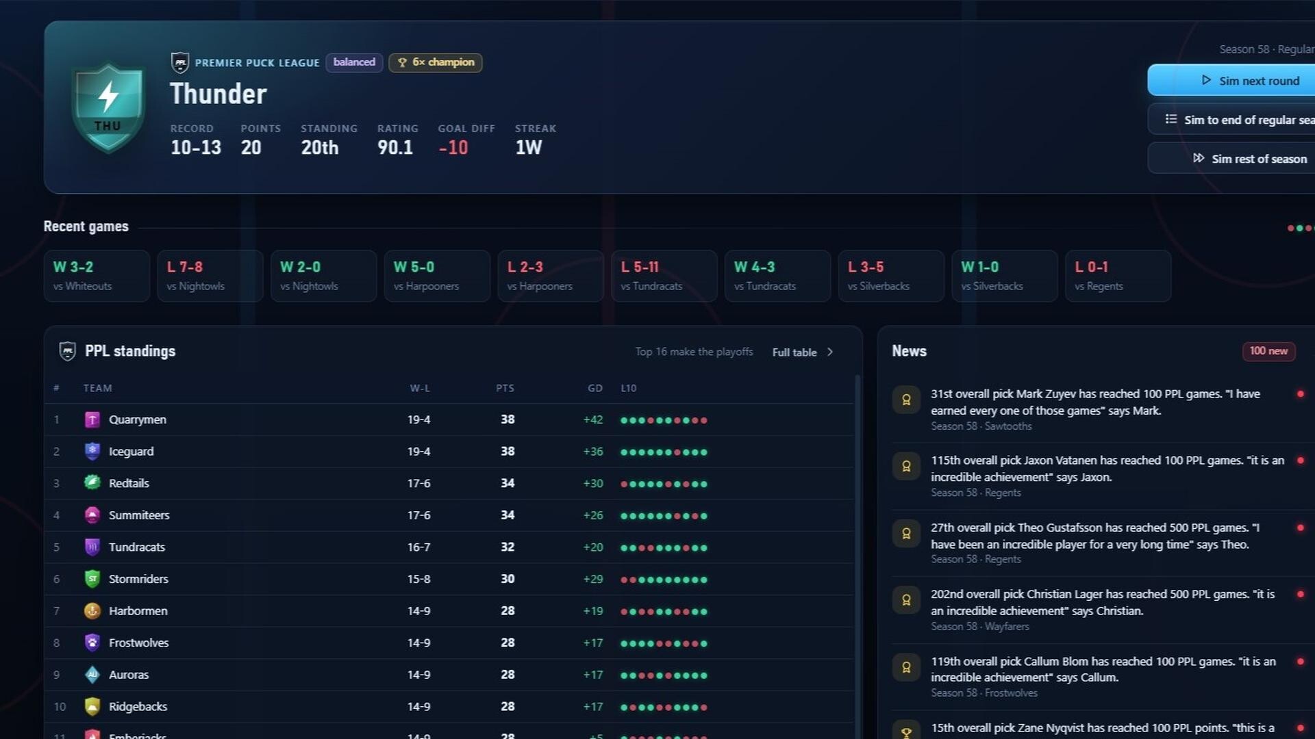Click the 6x champion badge
Screen dimensions: 1315x739
point(436,62)
